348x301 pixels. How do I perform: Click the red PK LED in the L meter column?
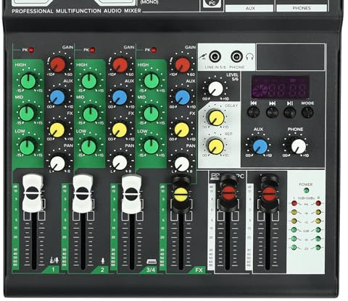click(294, 203)
